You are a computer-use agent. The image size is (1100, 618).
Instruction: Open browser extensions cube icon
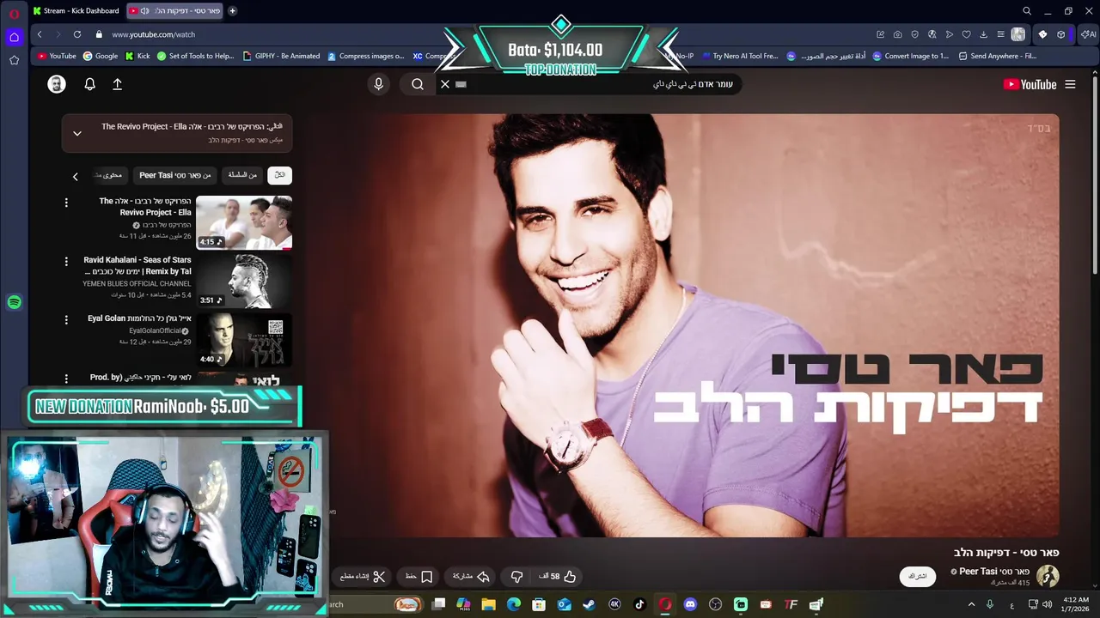[x=1061, y=34]
